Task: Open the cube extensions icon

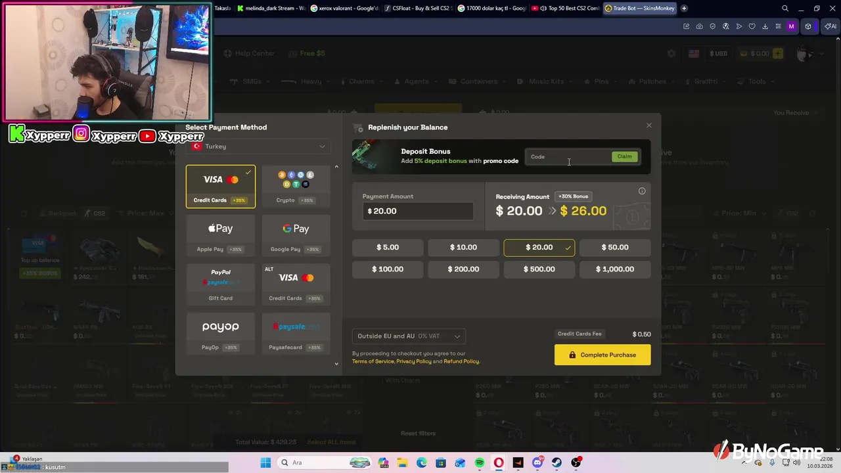Action: [809, 26]
